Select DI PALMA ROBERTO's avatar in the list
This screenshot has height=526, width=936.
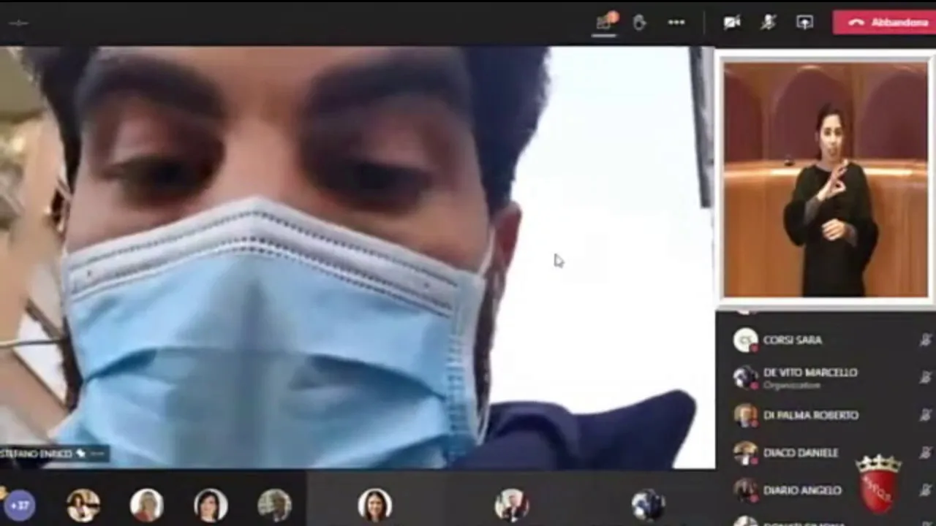746,415
